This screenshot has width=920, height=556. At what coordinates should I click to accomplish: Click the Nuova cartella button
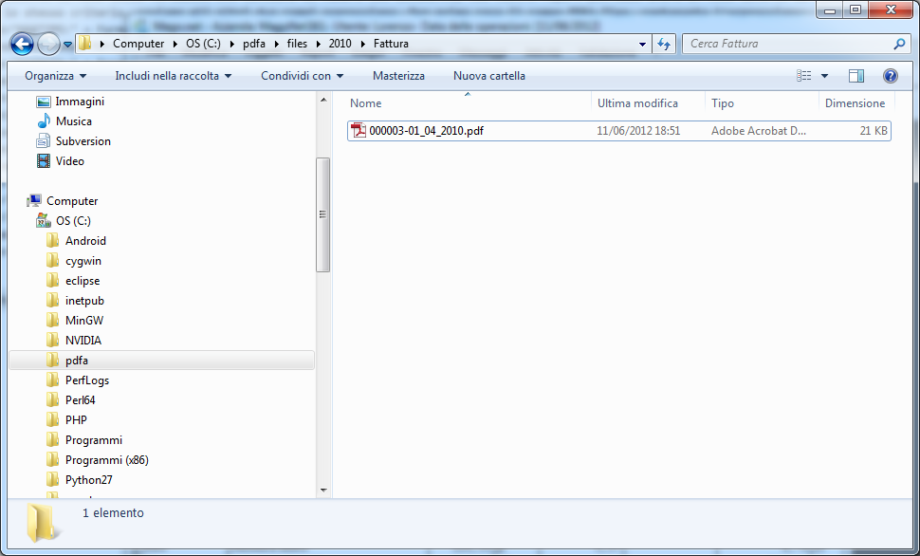click(488, 76)
